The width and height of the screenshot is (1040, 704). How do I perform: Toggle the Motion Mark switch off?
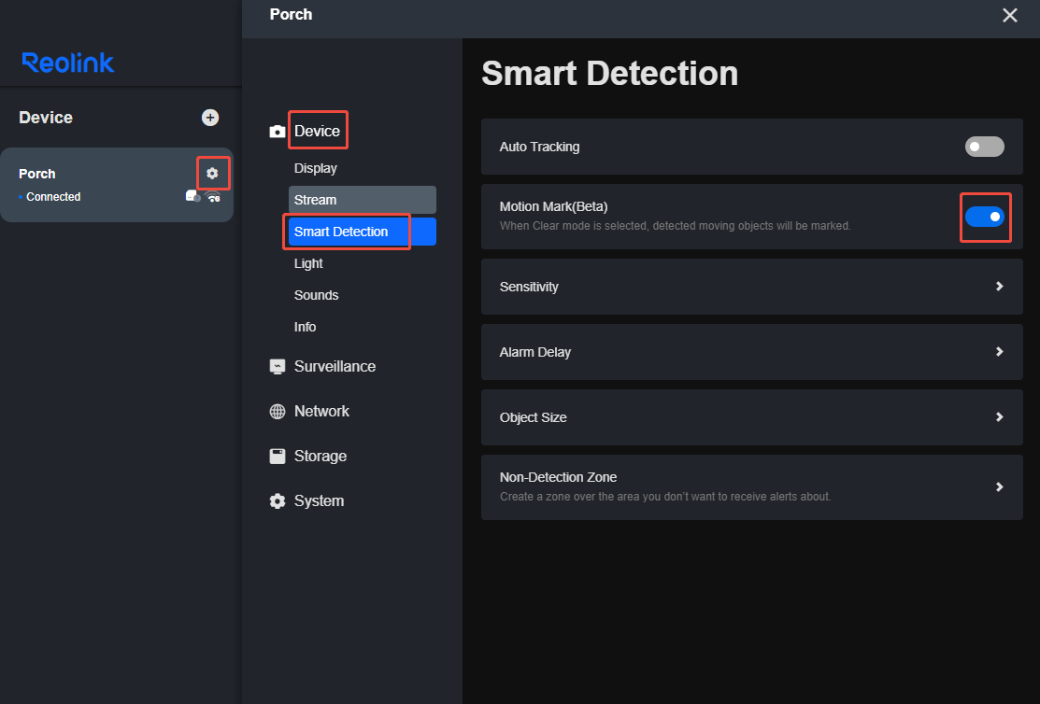(985, 216)
